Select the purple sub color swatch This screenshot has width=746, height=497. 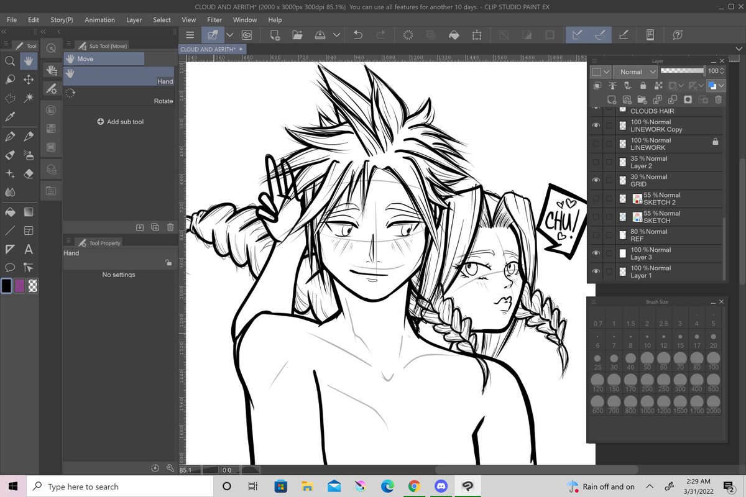pos(19,286)
